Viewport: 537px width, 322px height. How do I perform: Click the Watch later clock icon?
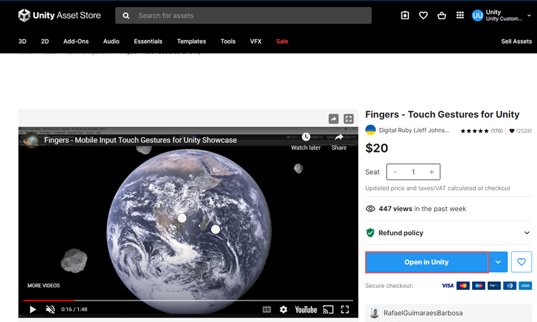point(306,137)
